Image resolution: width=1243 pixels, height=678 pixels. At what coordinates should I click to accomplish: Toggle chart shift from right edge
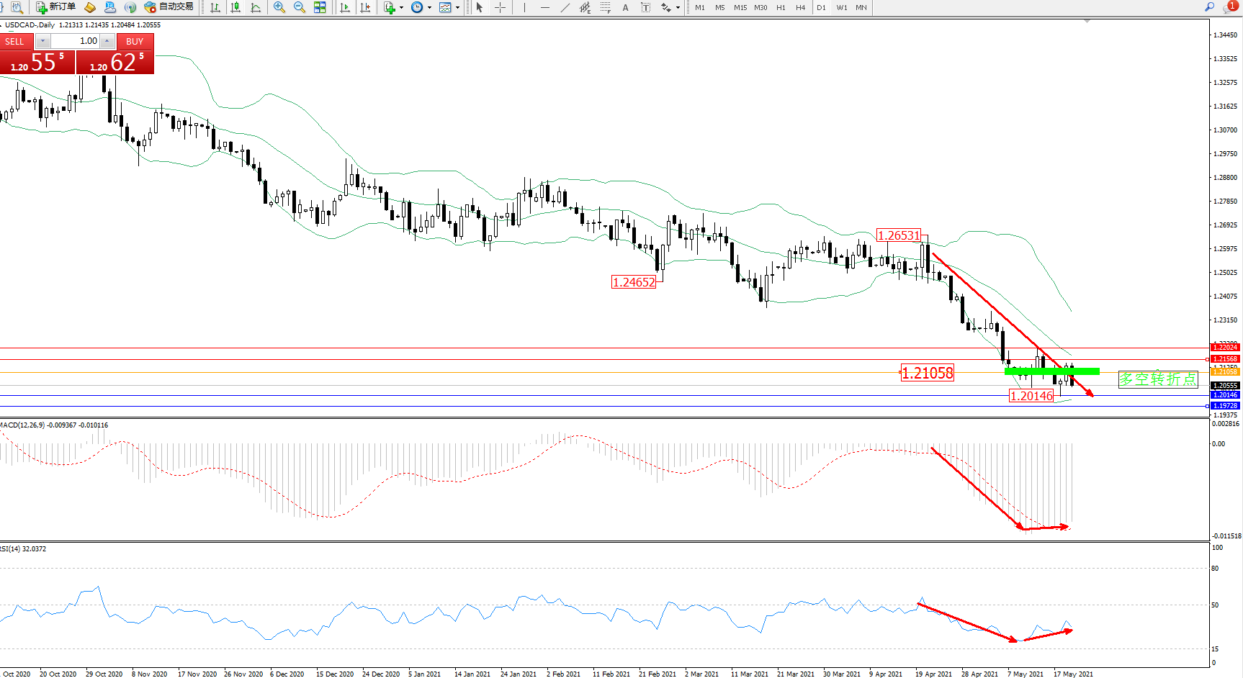point(365,7)
